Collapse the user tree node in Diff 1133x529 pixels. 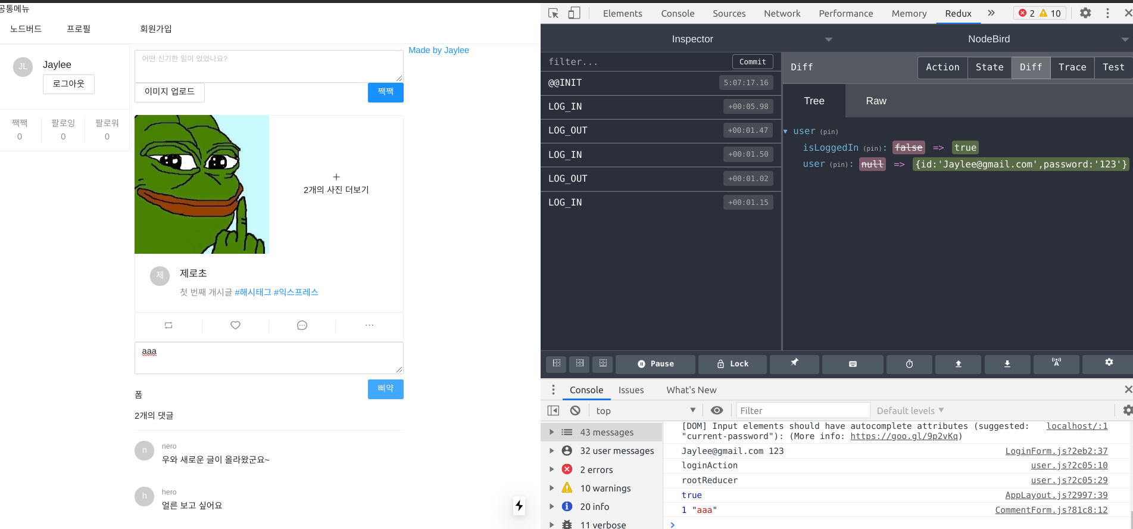(786, 131)
